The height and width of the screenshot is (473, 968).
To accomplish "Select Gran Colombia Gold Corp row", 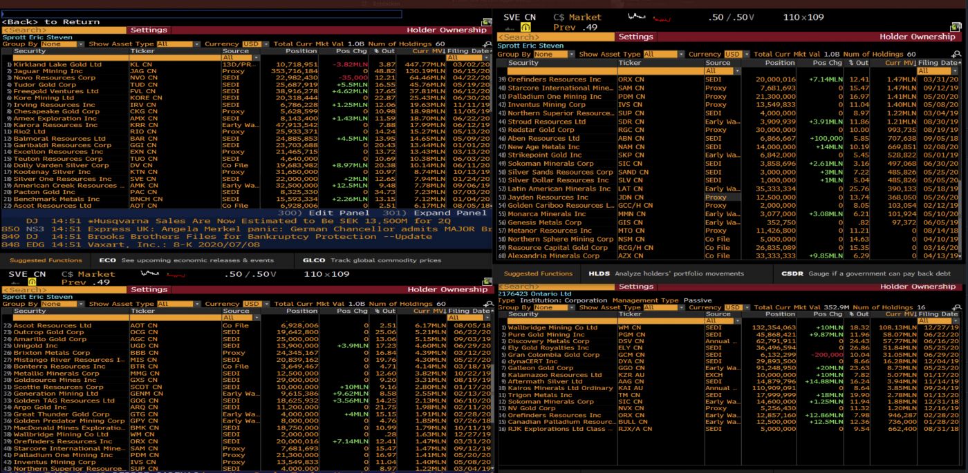I will (x=729, y=354).
